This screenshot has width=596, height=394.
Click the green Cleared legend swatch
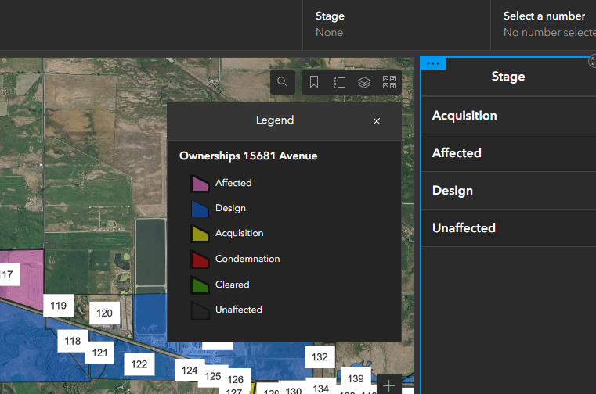click(x=200, y=285)
